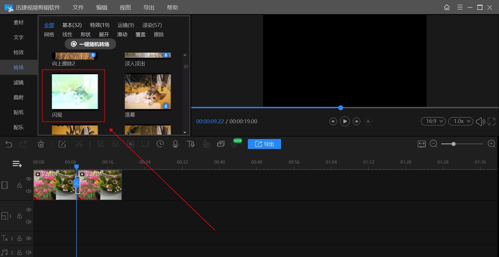The height and width of the screenshot is (257, 499).
Task: Select the 闪现 transition thumbnail
Action: [x=75, y=92]
